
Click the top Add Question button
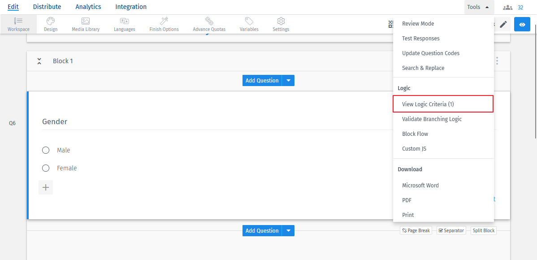(262, 81)
